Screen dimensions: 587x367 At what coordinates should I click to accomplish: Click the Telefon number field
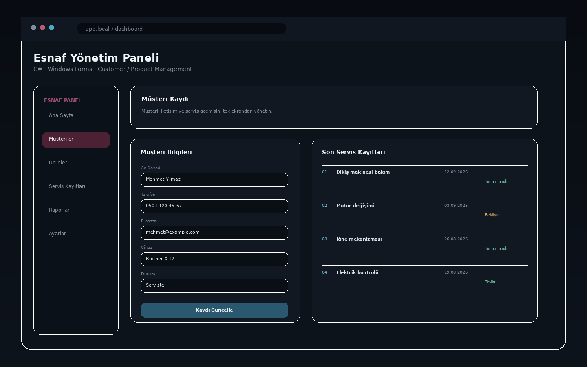point(214,206)
